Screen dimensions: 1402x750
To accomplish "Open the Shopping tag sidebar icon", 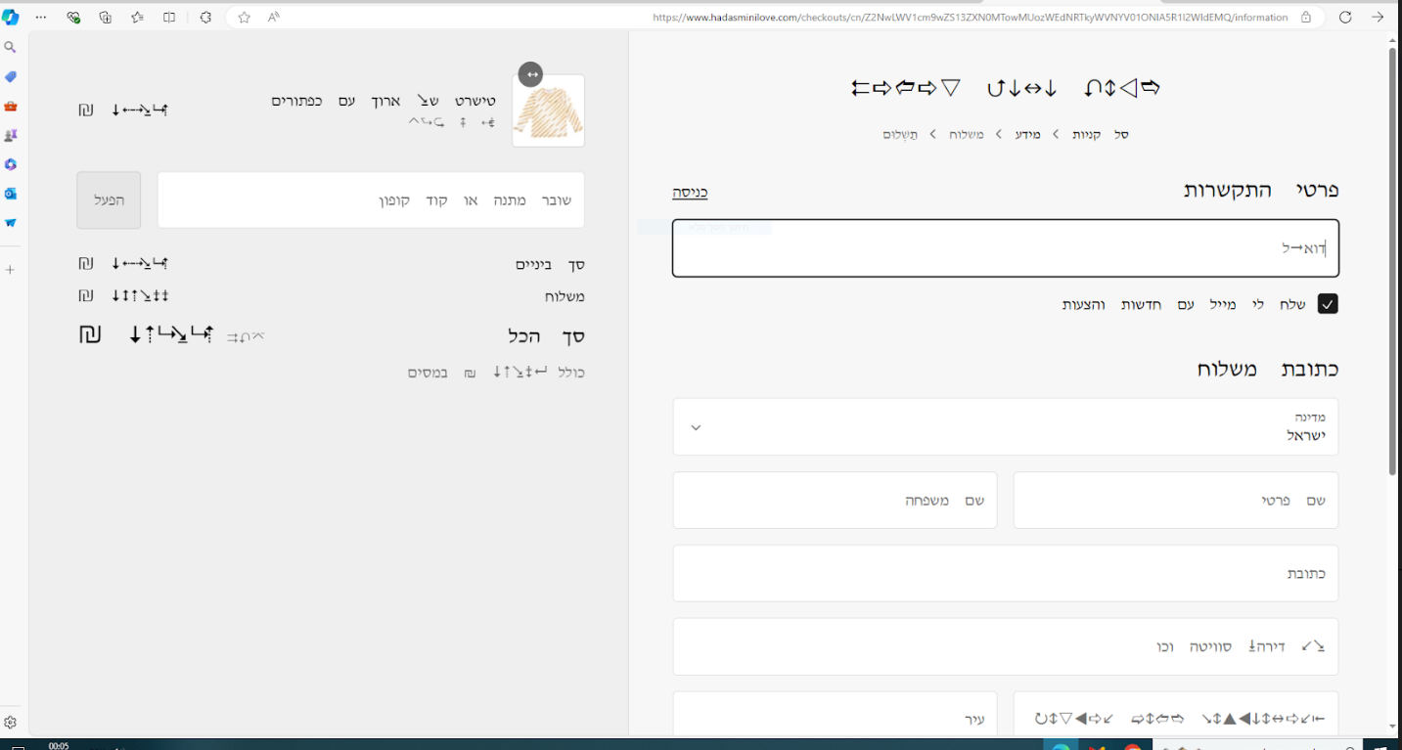I will coord(10,76).
